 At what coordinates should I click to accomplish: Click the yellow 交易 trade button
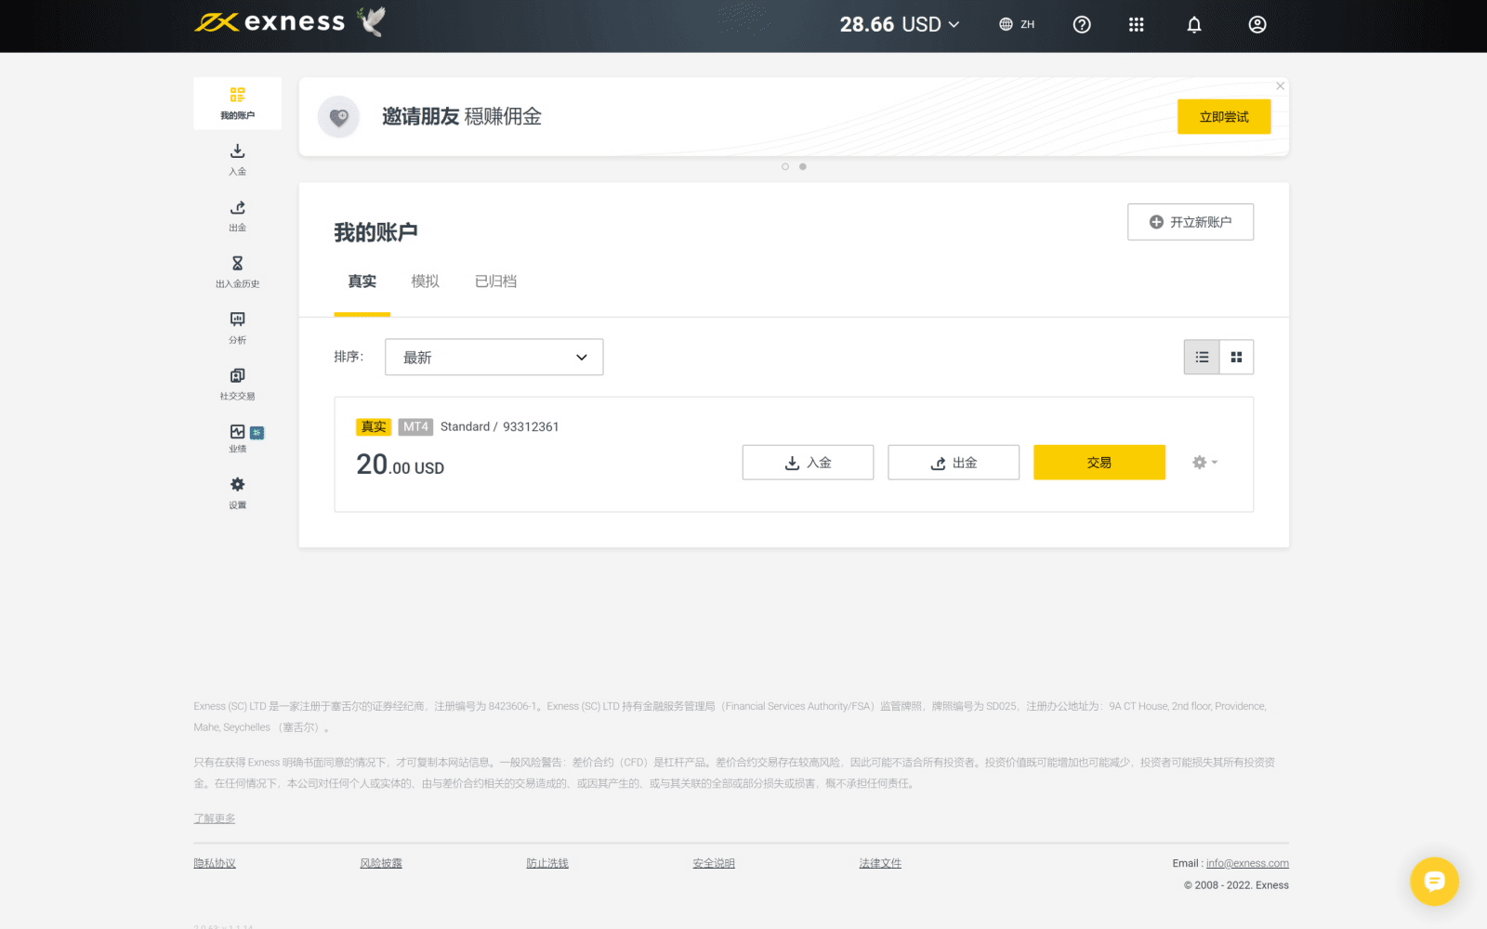(1099, 462)
